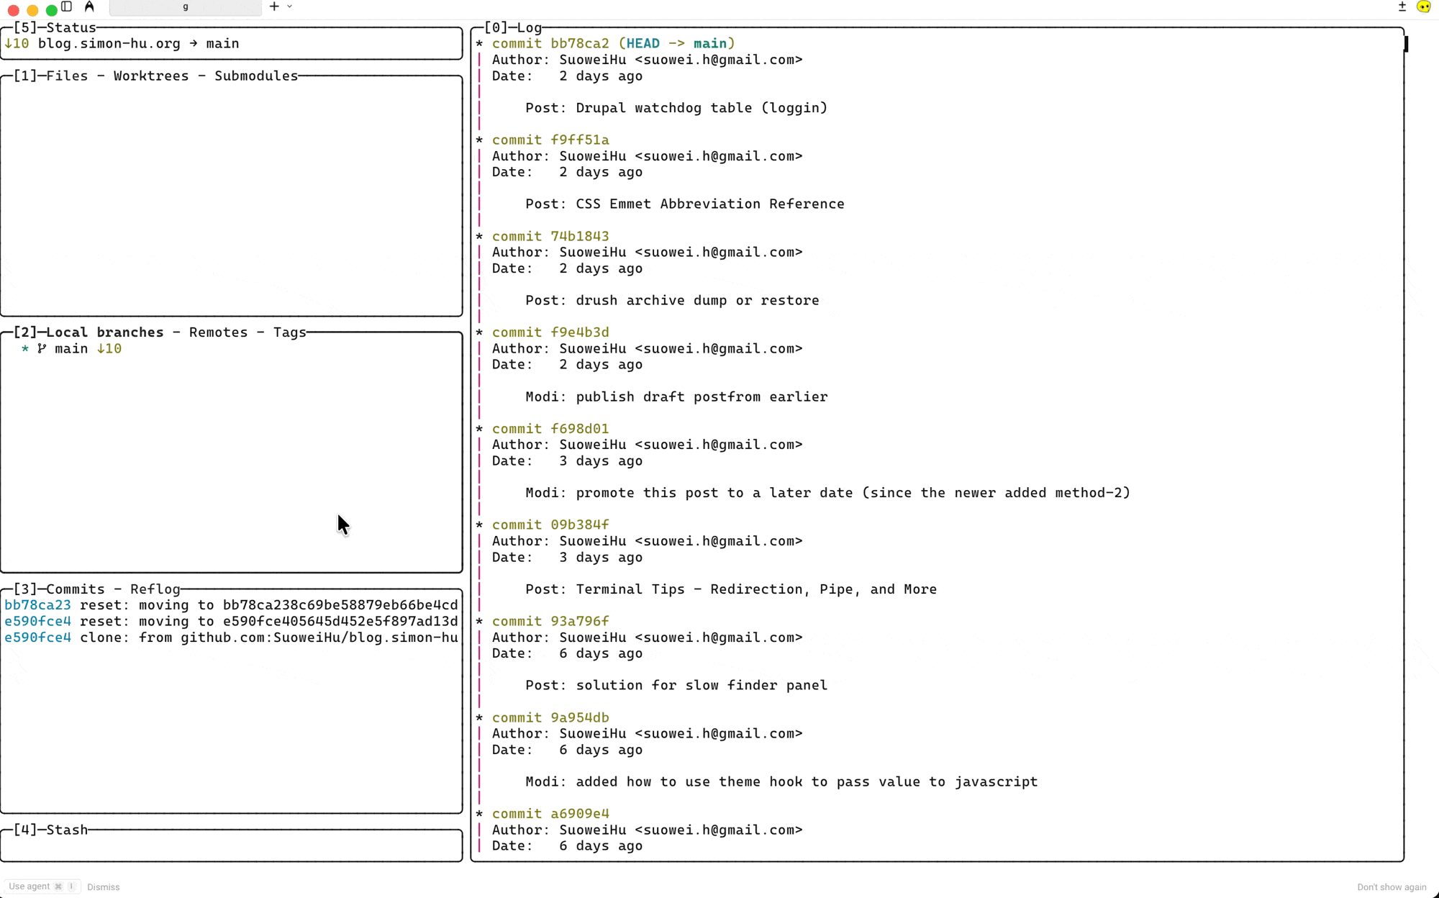This screenshot has height=898, width=1439.
Task: Switch to the Worktrees tab
Action: tap(151, 76)
